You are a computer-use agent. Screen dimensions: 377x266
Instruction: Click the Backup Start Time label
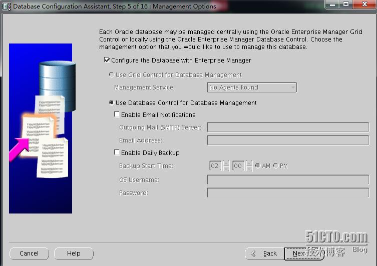coord(146,165)
